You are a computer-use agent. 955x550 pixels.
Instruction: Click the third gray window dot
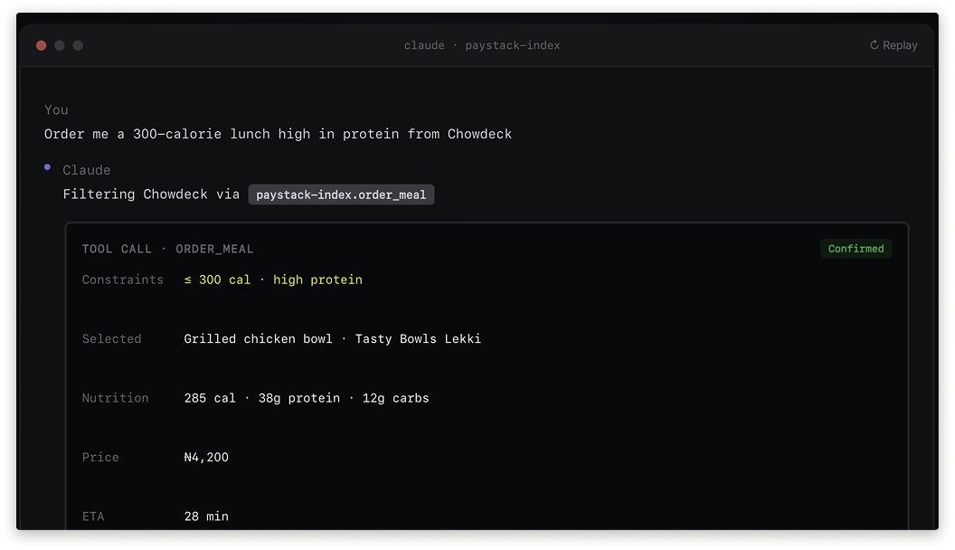coord(78,45)
